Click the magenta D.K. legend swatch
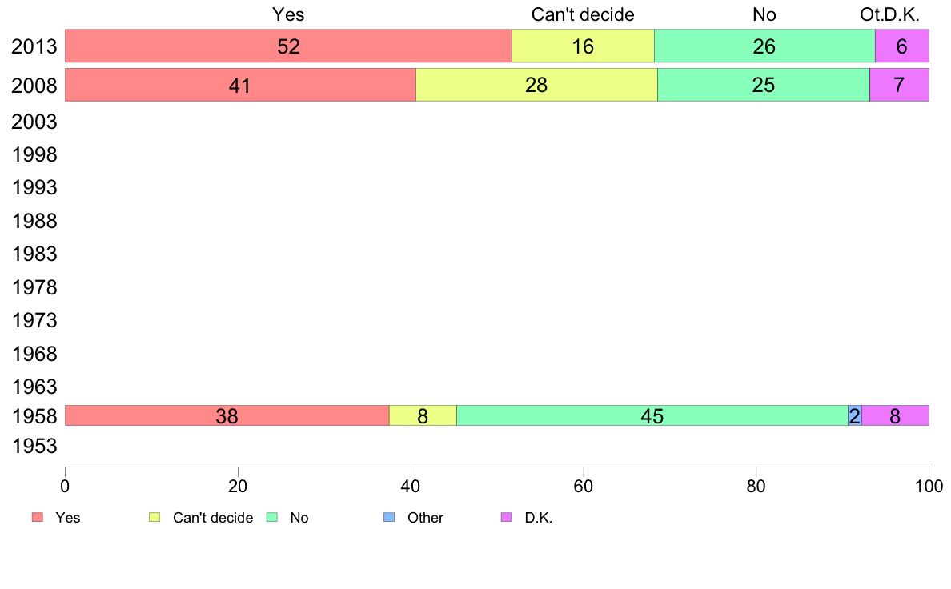Screen dimensions: 951x589 (507, 517)
